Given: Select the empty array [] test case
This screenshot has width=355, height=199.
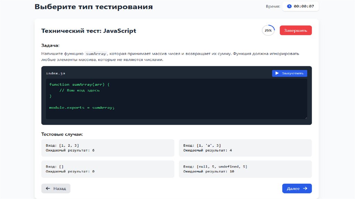Looking at the screenshot, I should 107,169.
